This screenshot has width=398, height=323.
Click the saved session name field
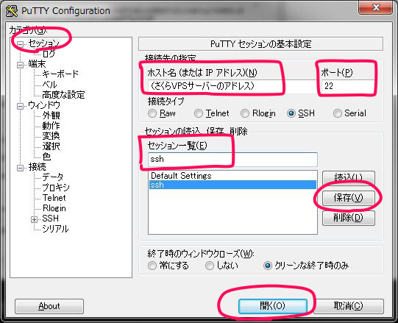232,160
